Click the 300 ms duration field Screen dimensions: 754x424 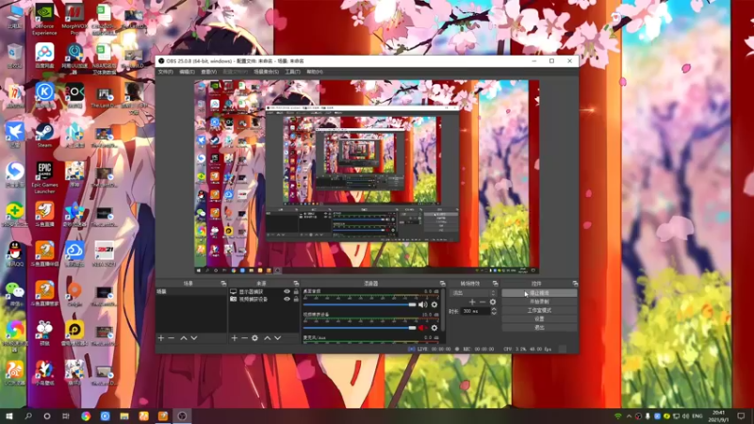coord(475,311)
